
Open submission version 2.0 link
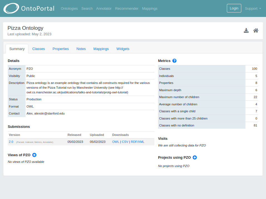[11, 142]
